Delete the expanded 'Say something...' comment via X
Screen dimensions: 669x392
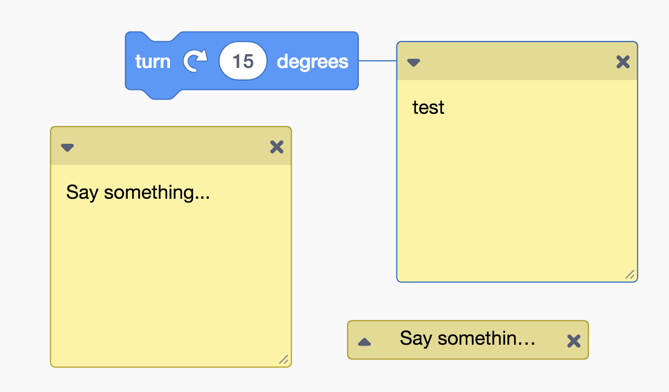click(277, 147)
